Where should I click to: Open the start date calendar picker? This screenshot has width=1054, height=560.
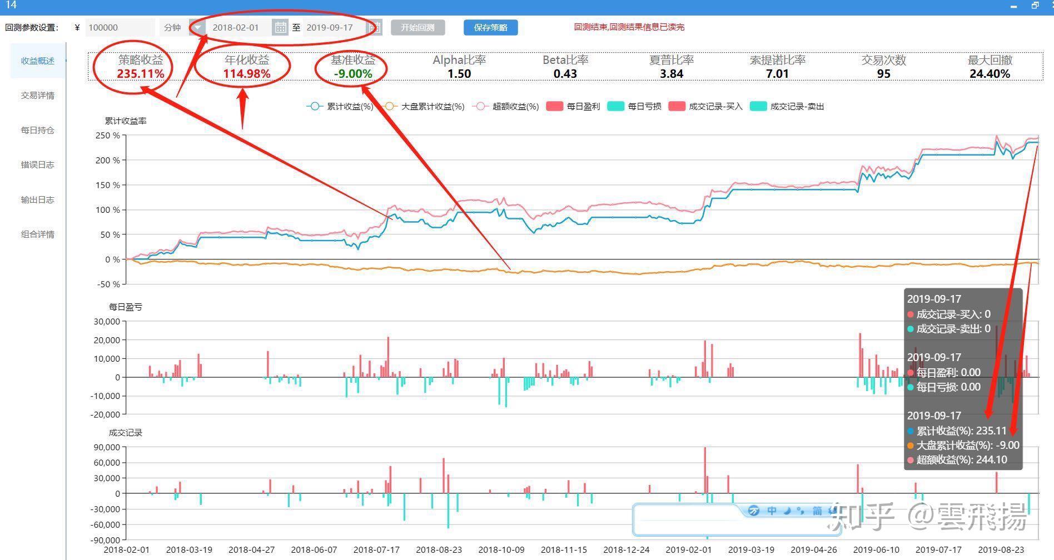(x=280, y=27)
